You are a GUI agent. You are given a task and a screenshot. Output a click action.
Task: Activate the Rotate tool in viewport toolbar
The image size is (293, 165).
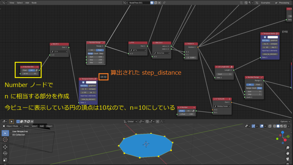tap(5, 153)
